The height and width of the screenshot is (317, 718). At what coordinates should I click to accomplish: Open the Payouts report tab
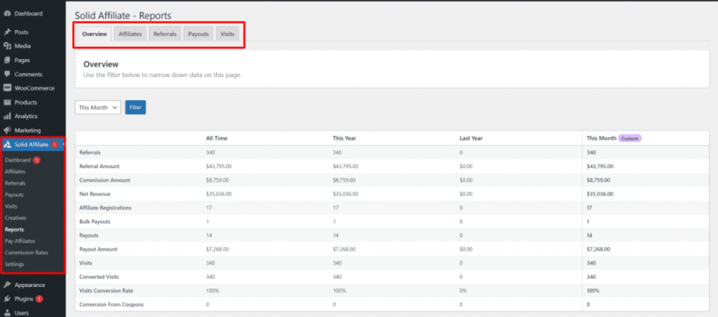(x=198, y=34)
